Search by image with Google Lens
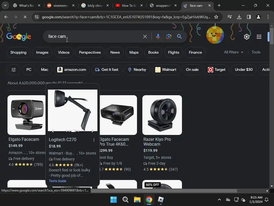274x206 pixels. (x=169, y=36)
